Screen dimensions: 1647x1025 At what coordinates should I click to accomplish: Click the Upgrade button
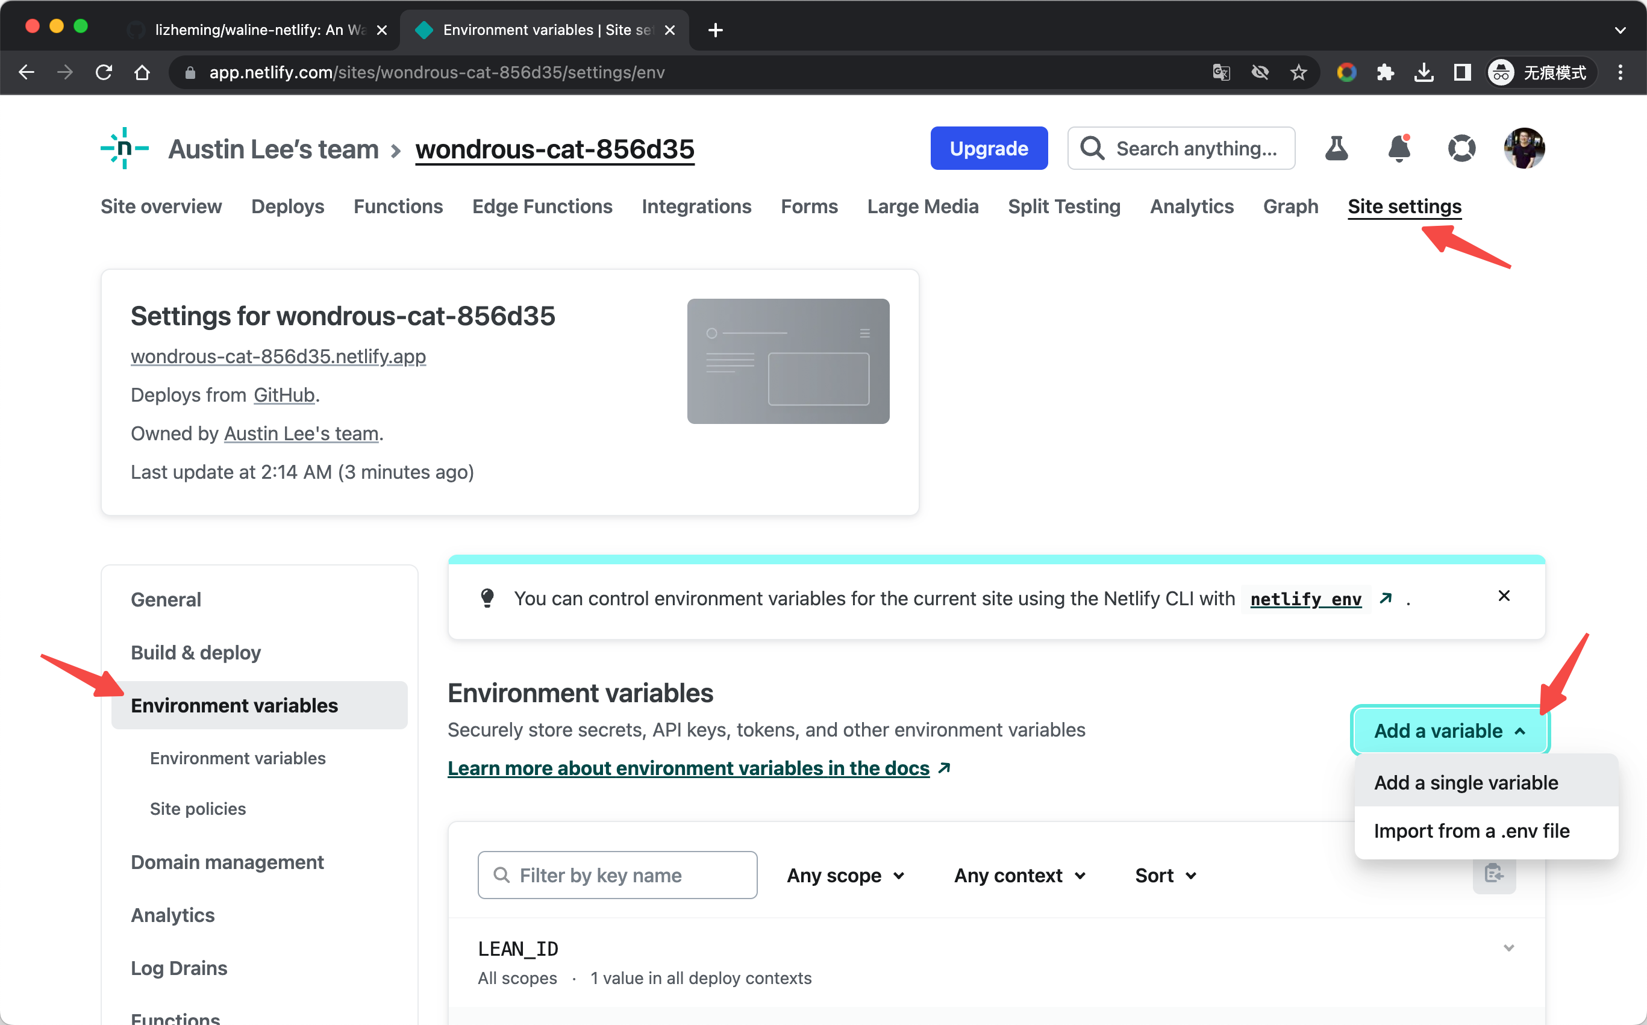click(989, 148)
